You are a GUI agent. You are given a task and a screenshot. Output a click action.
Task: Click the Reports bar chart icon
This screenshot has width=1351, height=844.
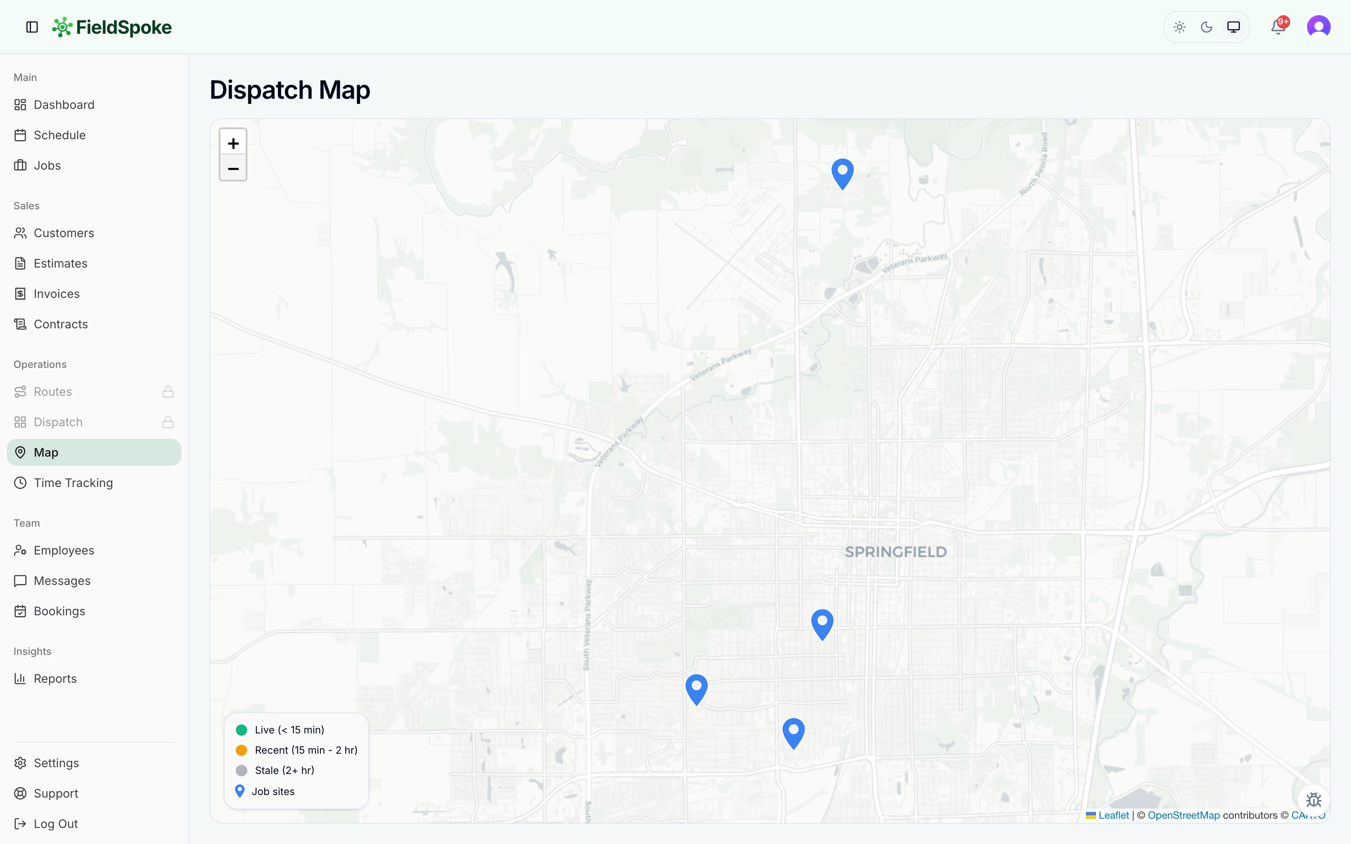tap(20, 679)
